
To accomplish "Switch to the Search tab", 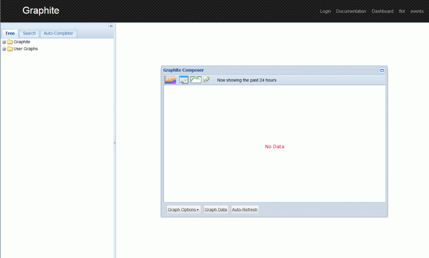I will coord(29,33).
